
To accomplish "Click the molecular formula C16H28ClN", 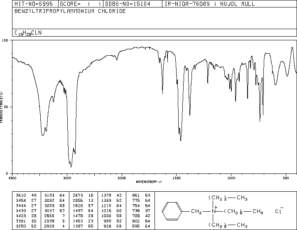I will point(28,33).
